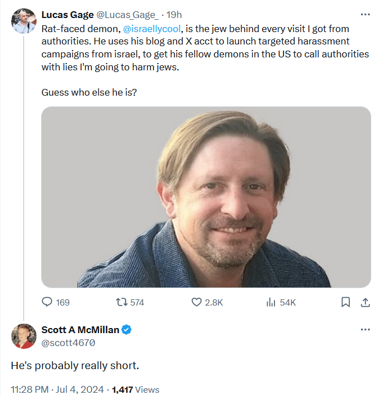Open more options on Lucas Gage post
Image resolution: width=378 pixels, height=395 pixels.
365,14
